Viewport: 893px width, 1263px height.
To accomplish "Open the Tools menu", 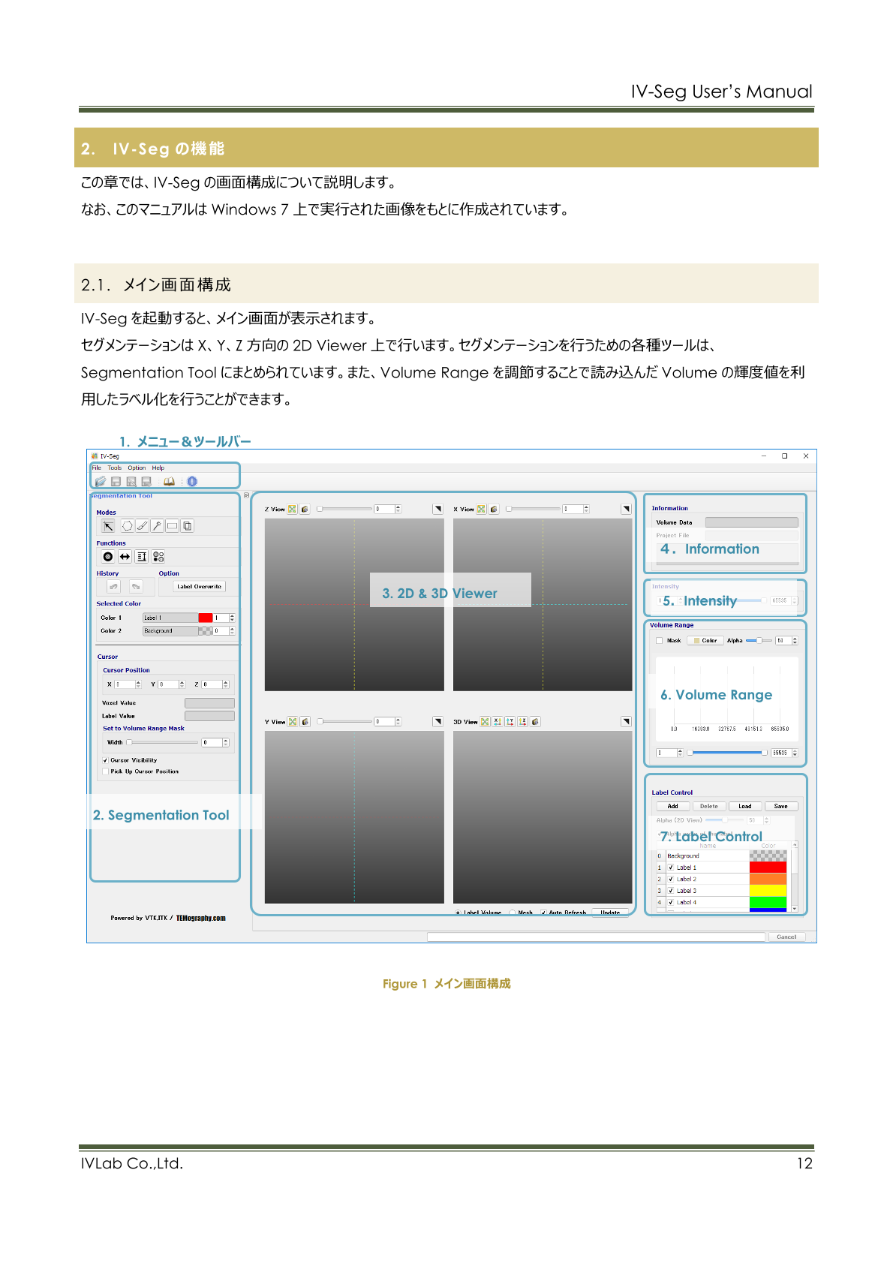I will click(115, 468).
